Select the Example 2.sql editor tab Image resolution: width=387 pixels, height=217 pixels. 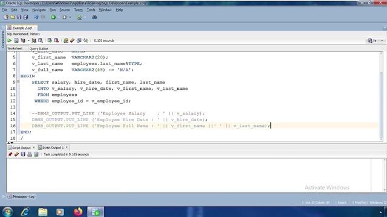click(x=22, y=28)
